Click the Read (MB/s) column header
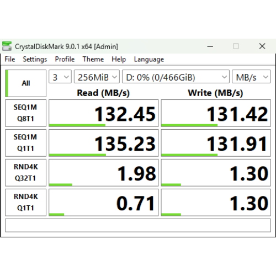276x276 pixels. click(103, 93)
